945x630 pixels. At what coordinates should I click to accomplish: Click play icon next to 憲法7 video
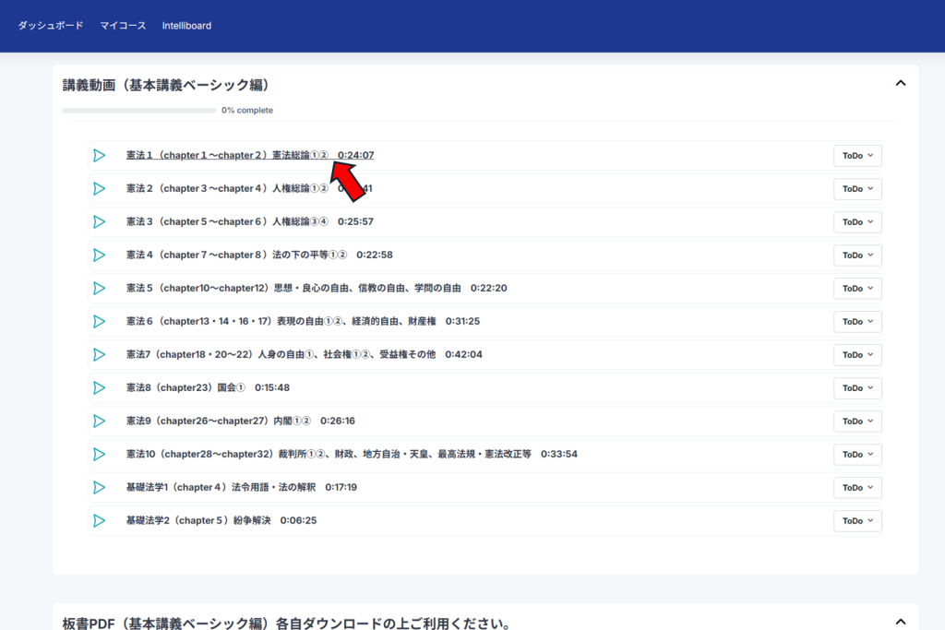click(x=100, y=354)
